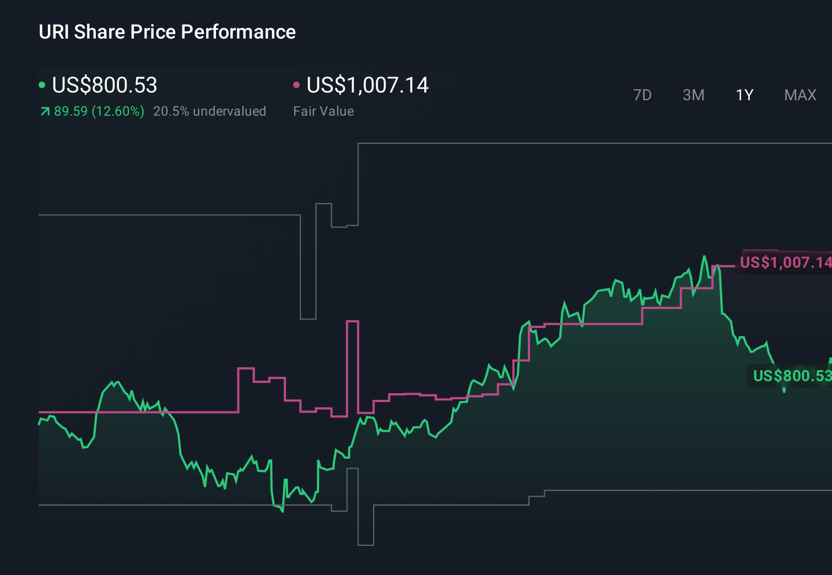The image size is (832, 575).
Task: Toggle the 1Y range selection
Action: pos(744,95)
